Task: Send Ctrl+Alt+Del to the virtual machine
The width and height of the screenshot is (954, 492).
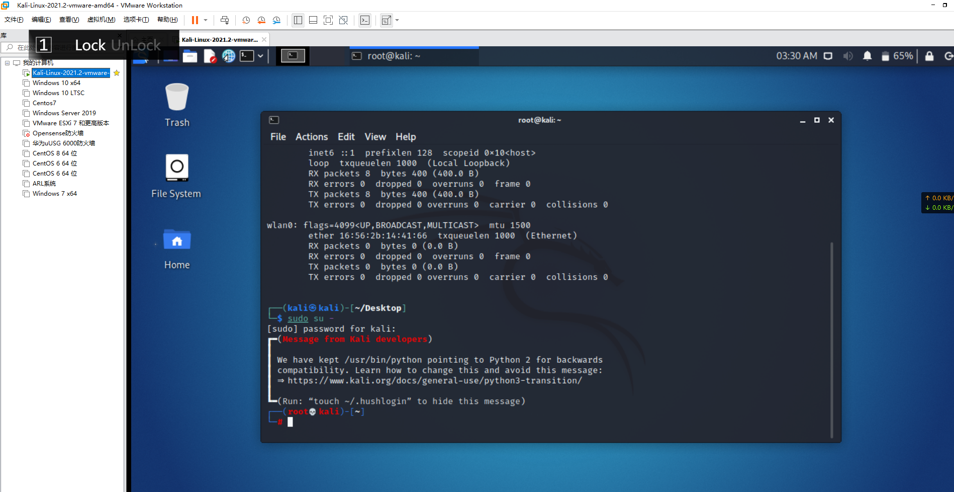Action: pyautogui.click(x=225, y=20)
